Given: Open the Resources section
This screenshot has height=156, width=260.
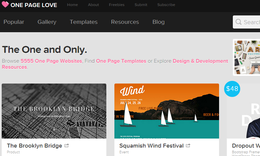Looking at the screenshot, I should (x=125, y=22).
